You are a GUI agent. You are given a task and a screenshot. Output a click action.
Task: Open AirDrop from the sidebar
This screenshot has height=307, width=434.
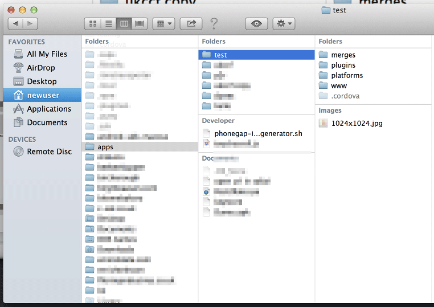[x=42, y=68]
